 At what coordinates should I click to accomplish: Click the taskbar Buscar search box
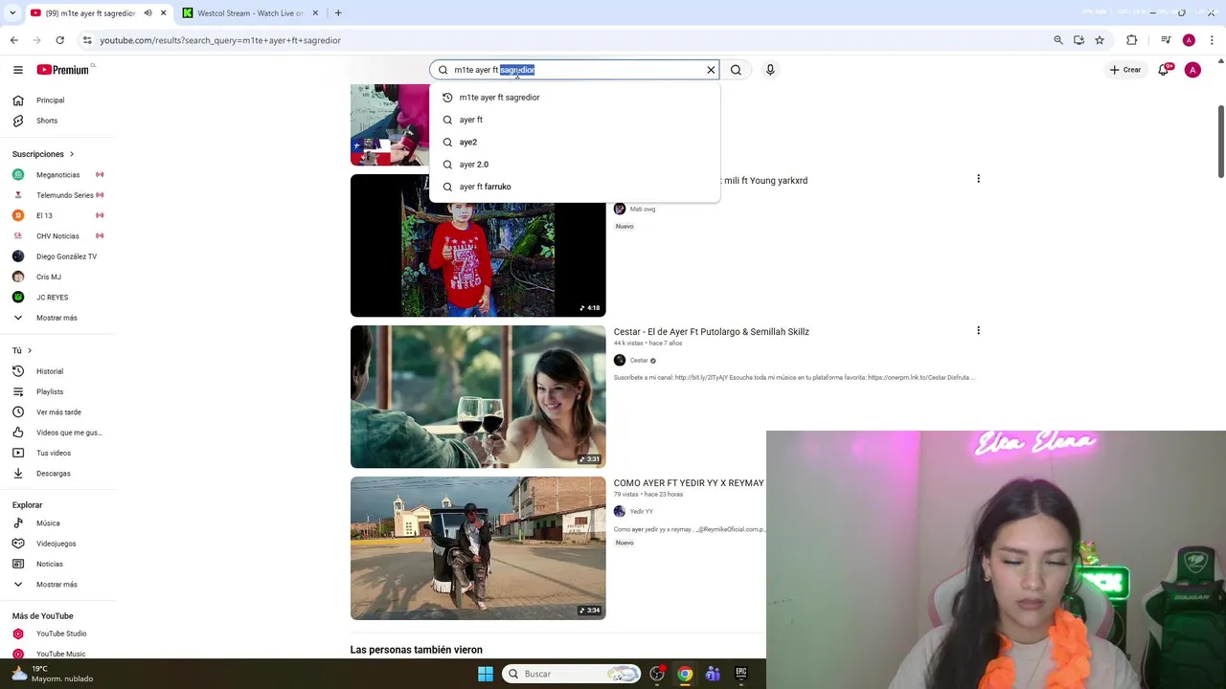pyautogui.click(x=571, y=674)
